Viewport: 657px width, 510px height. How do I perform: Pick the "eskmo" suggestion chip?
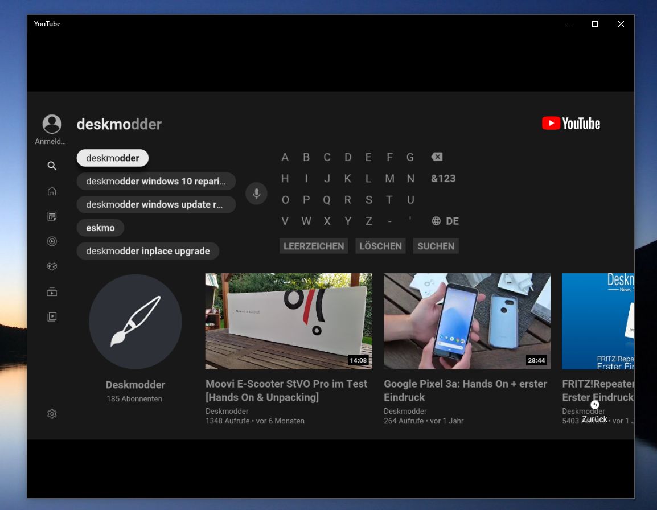(x=101, y=228)
